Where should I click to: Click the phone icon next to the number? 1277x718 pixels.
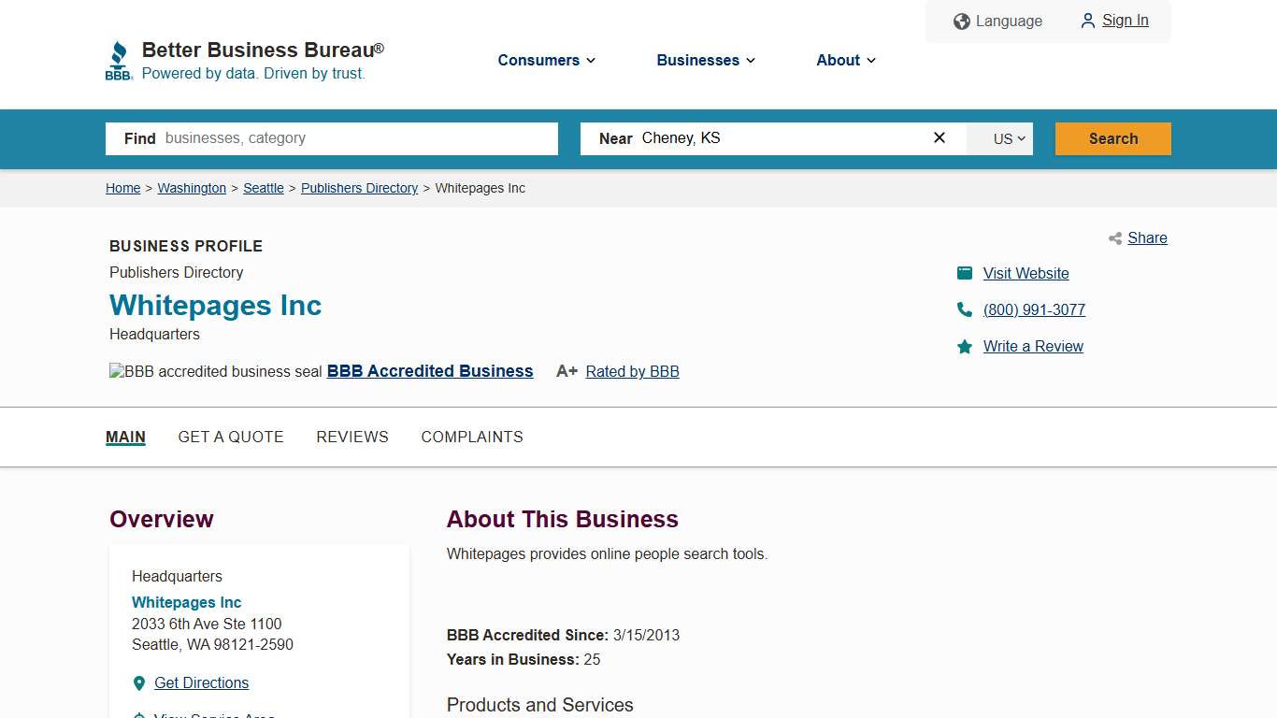[964, 309]
